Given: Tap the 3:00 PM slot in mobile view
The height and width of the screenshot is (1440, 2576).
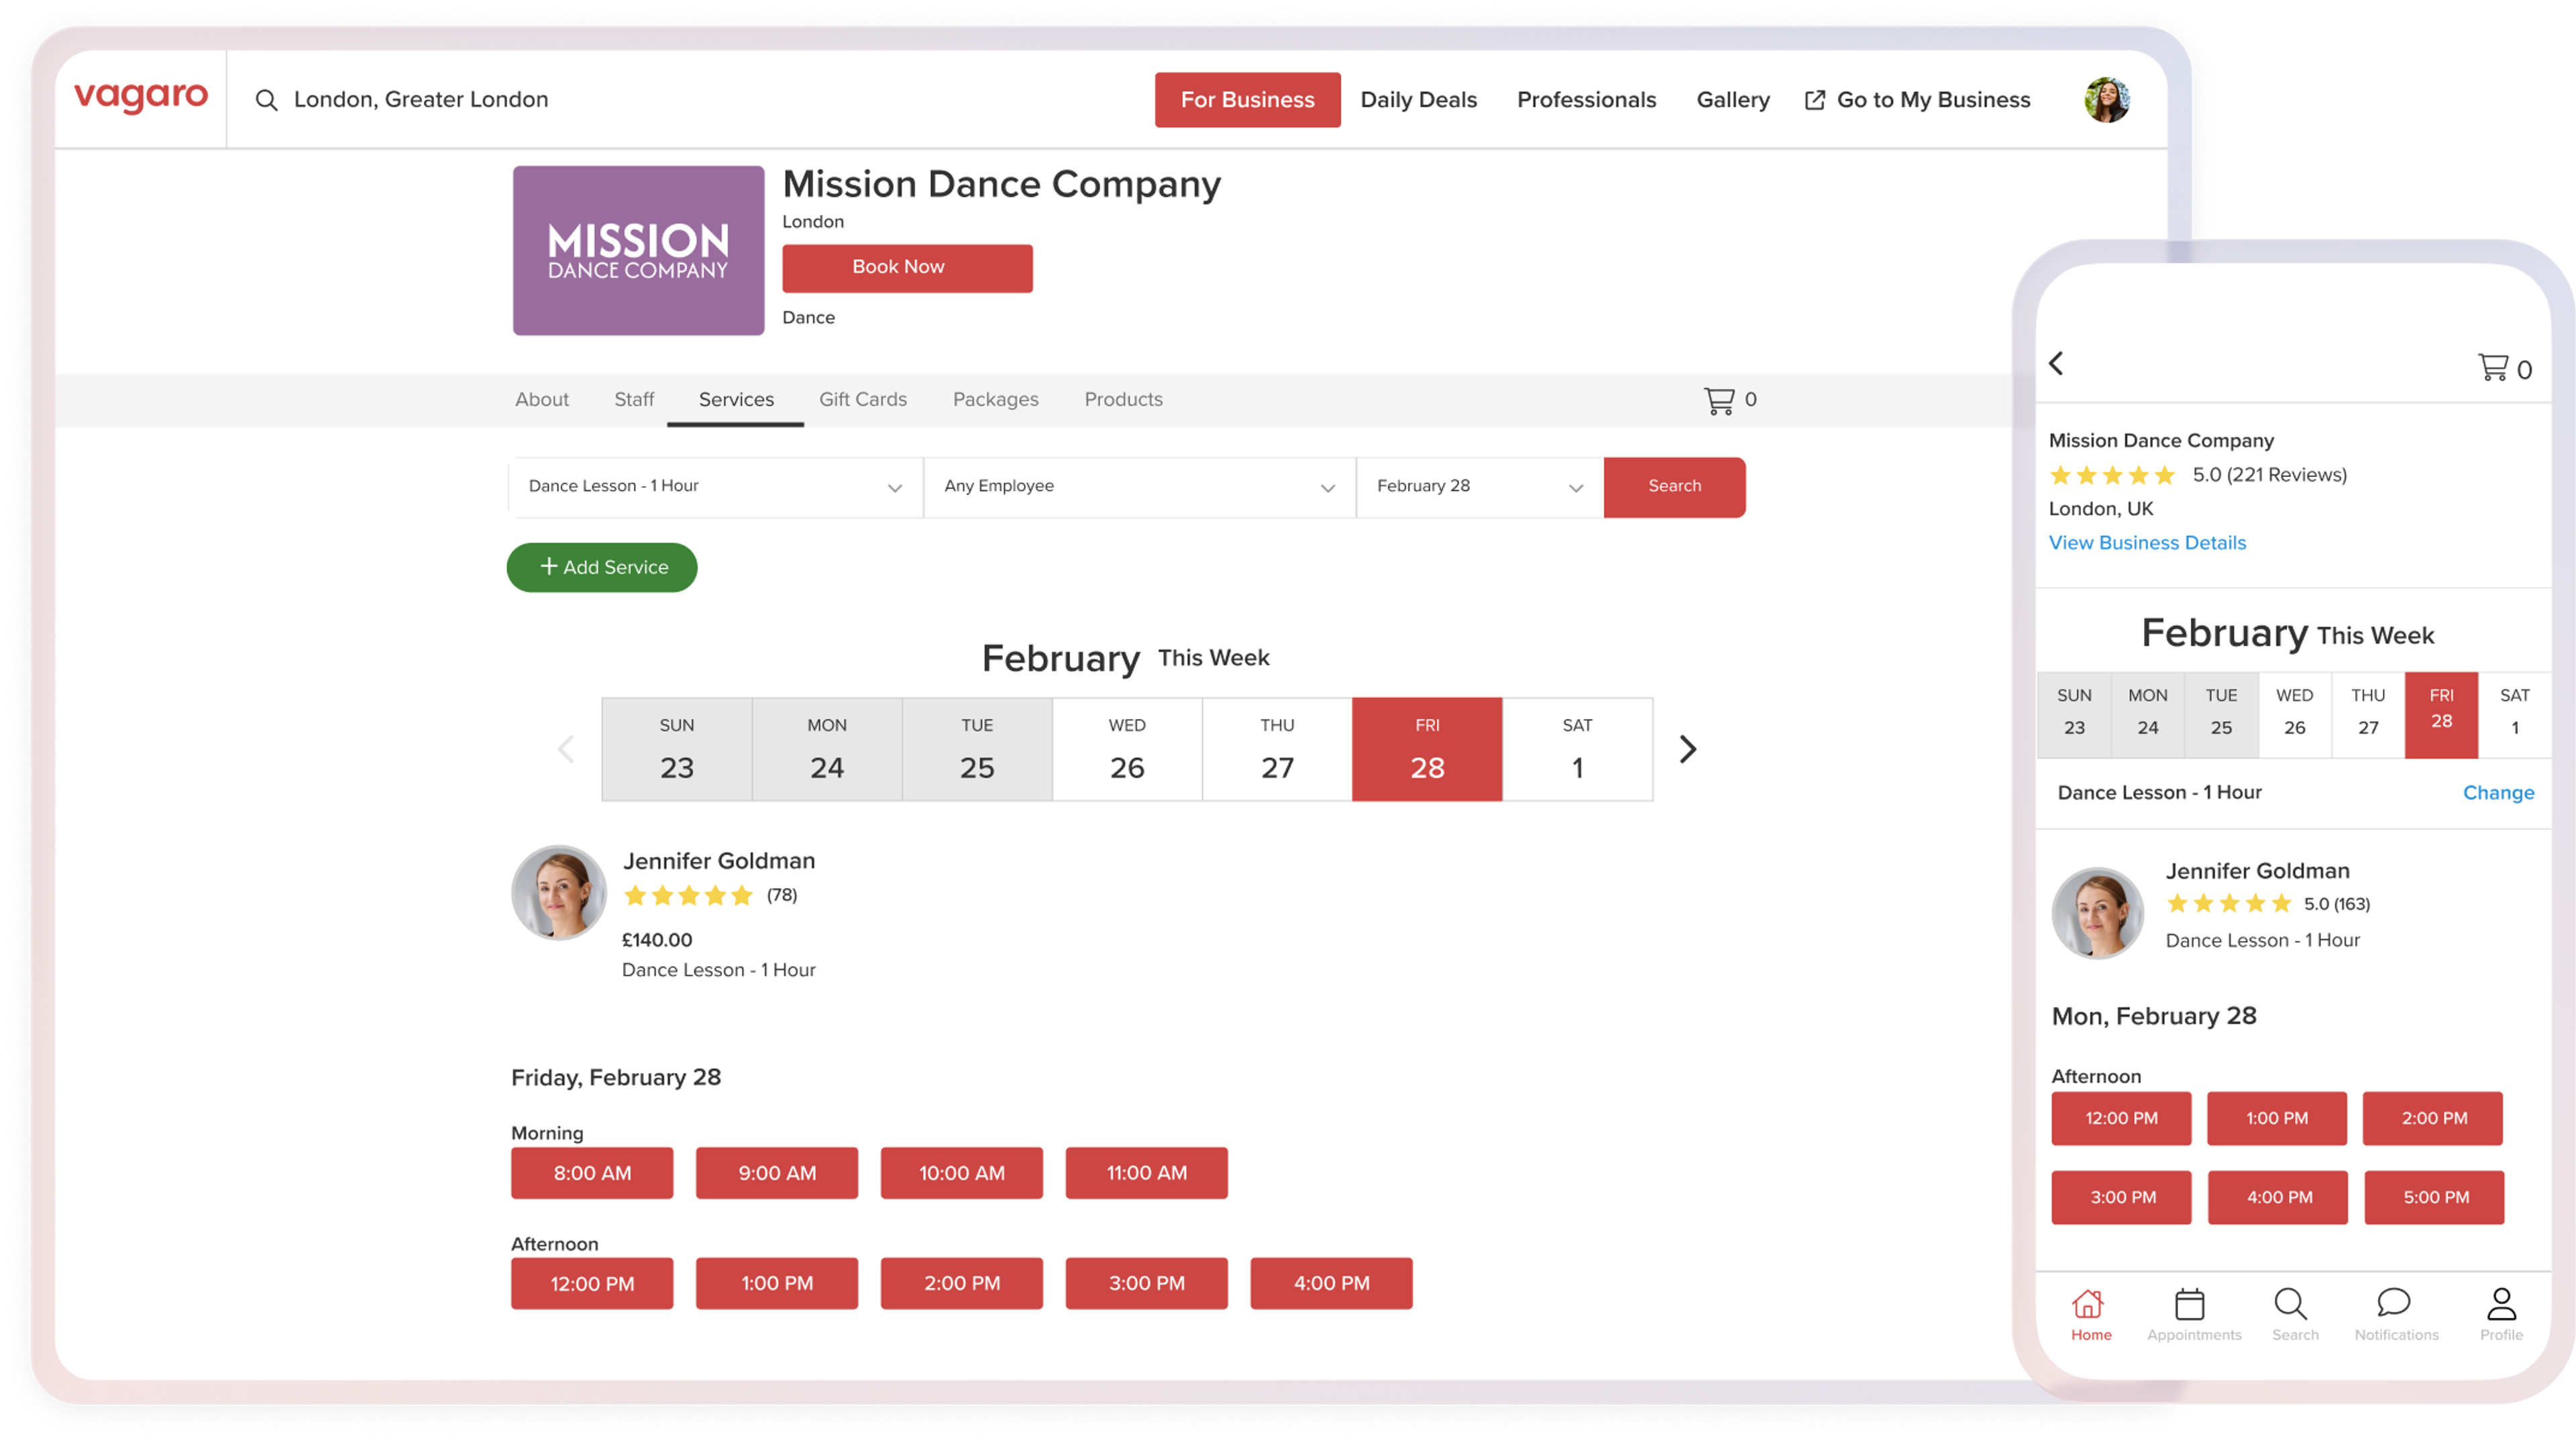Looking at the screenshot, I should [x=2121, y=1198].
